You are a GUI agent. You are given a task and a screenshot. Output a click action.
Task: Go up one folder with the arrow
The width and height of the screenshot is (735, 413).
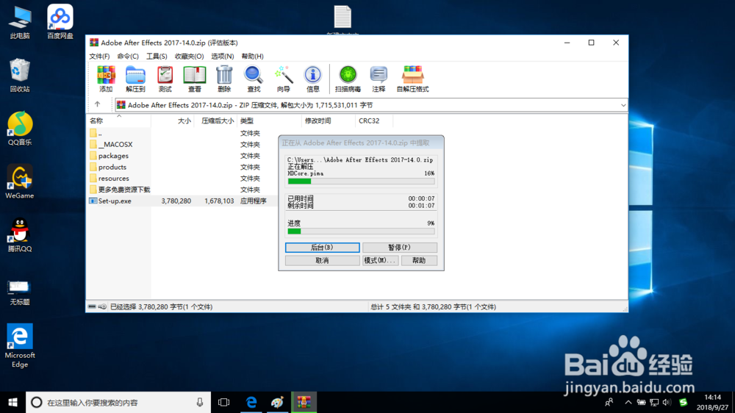point(98,104)
